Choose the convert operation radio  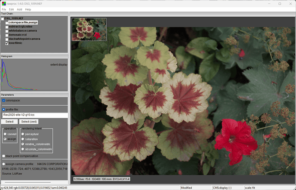(x=5, y=134)
